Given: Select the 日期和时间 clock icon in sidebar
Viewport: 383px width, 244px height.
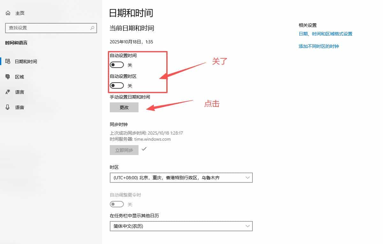Looking at the screenshot, I should pyautogui.click(x=7, y=61).
